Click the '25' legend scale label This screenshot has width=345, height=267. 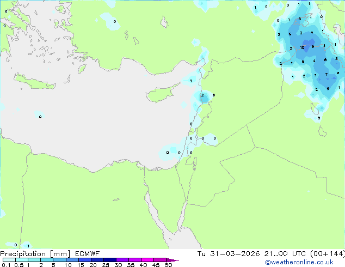106,265
